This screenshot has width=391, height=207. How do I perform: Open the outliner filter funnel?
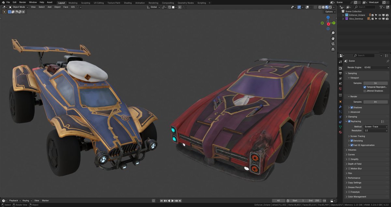(381, 7)
